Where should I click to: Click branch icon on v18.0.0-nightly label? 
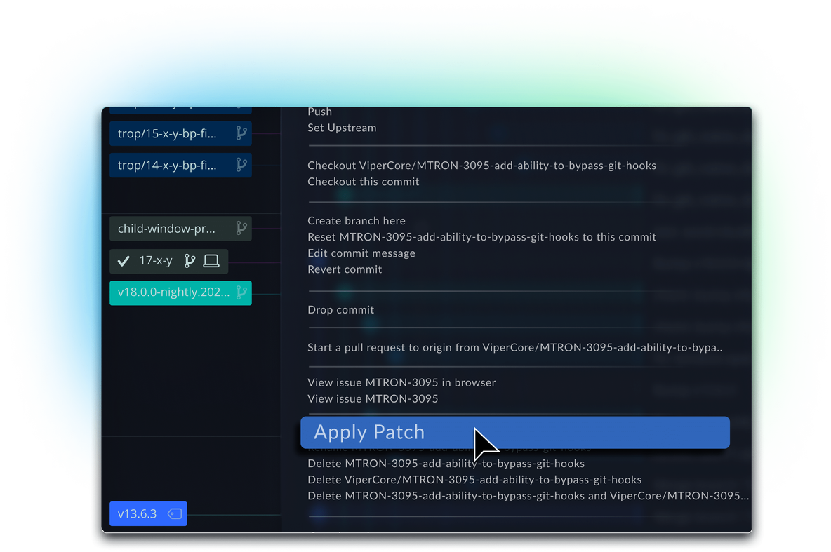point(241,292)
